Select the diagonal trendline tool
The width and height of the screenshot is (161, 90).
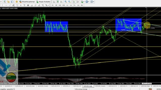click(x=10, y=5)
